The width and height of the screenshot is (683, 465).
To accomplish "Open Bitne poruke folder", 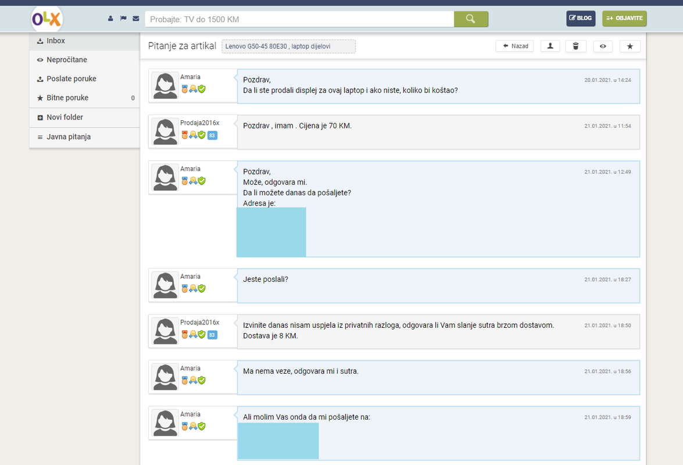I will click(84, 98).
